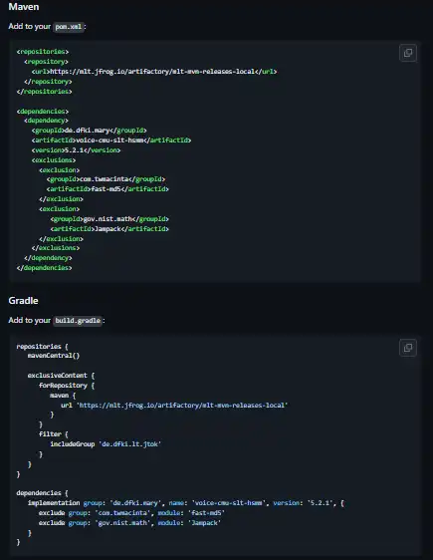The height and width of the screenshot is (560, 433).
Task: Select the artifactId fast-md5 line
Action: click(x=108, y=189)
